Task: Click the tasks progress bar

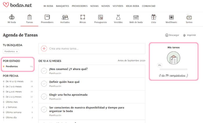Action: point(173,69)
